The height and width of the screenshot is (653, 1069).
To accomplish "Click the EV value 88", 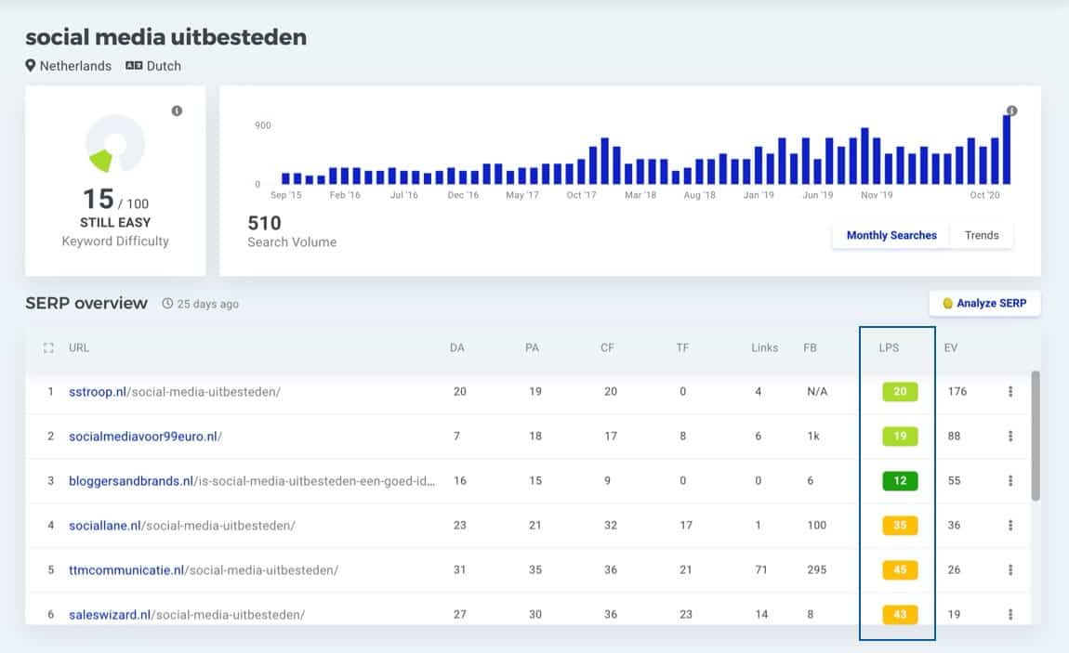I will click(954, 436).
